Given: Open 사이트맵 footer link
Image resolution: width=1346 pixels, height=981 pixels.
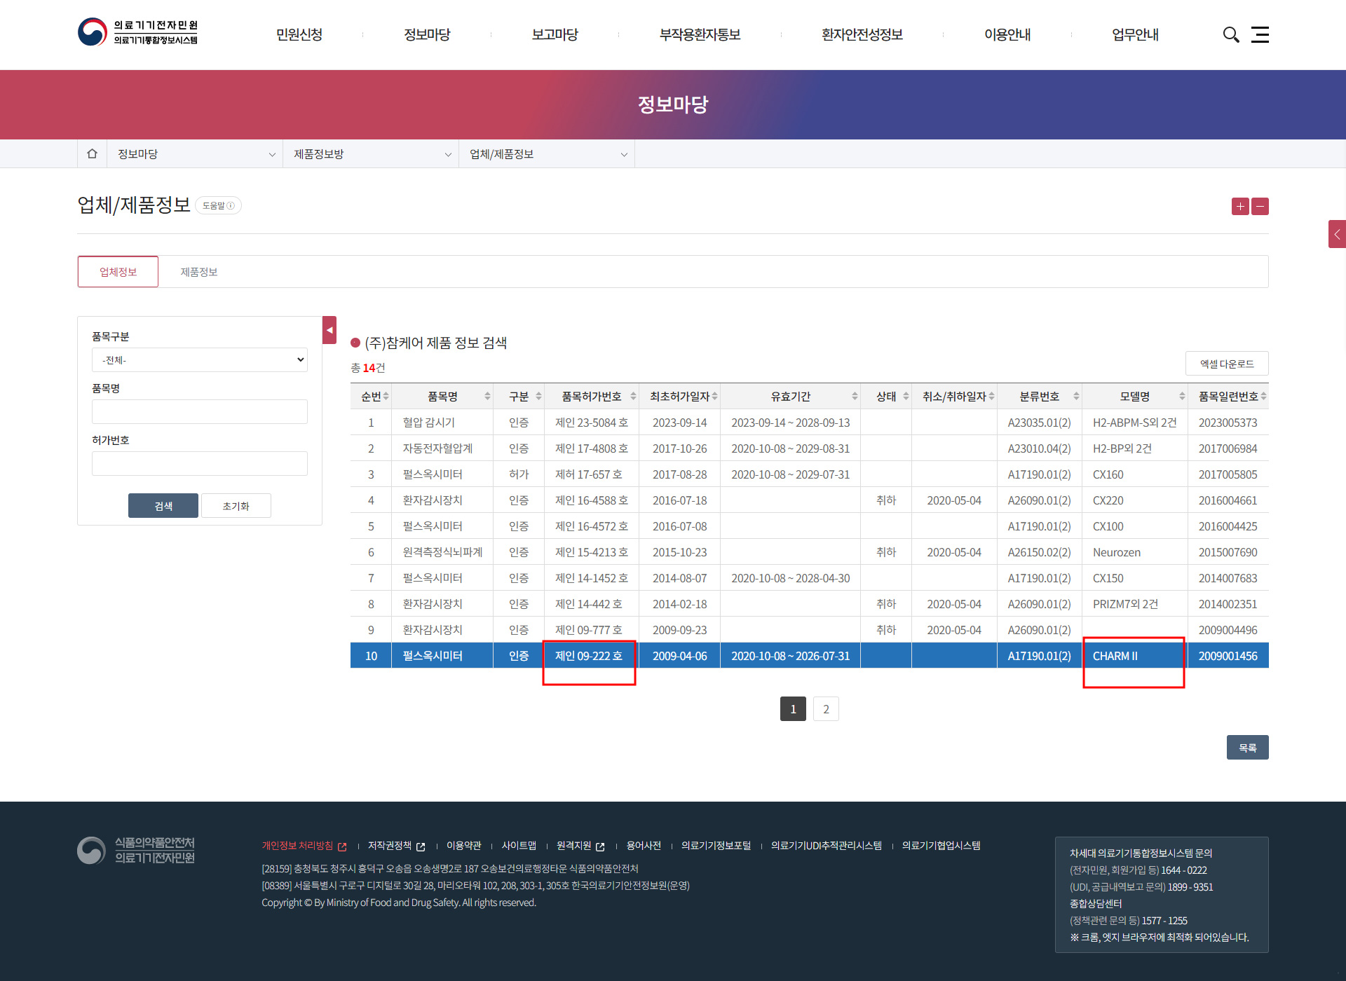Looking at the screenshot, I should tap(519, 846).
